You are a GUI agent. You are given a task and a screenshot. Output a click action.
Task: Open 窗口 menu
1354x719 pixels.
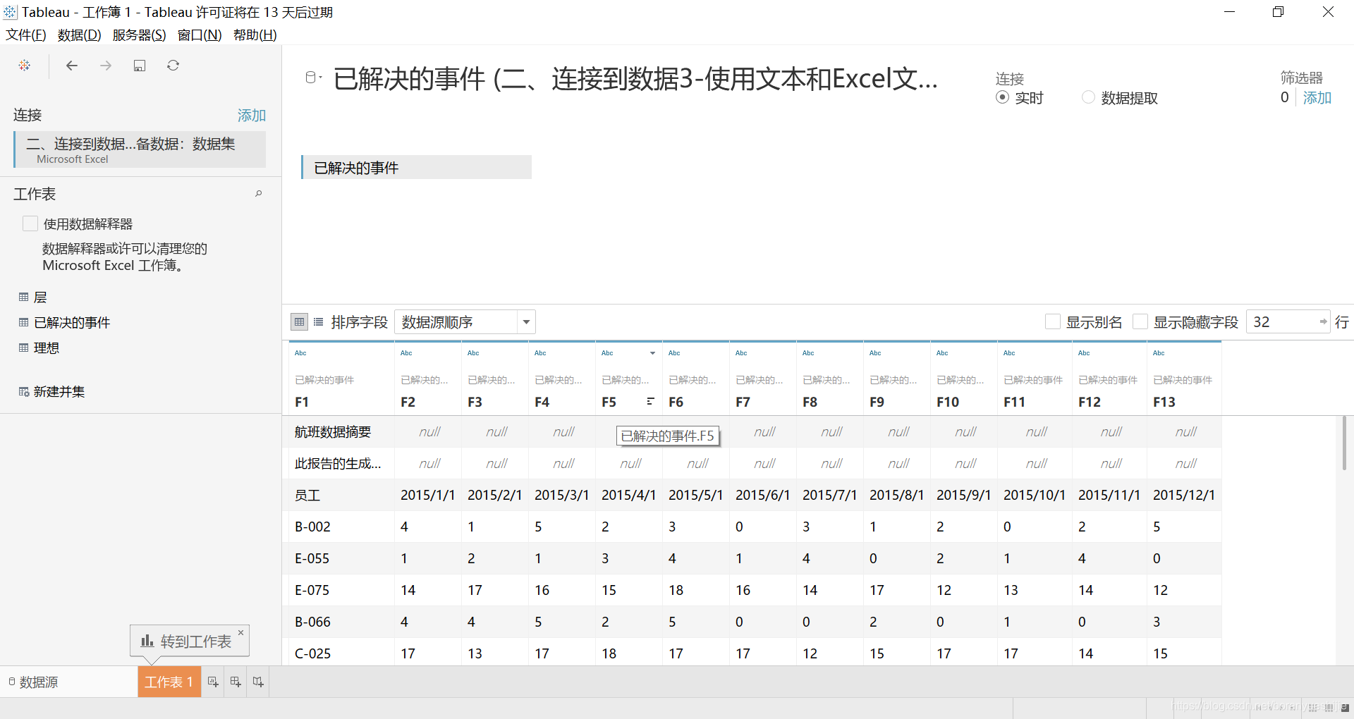coord(200,35)
